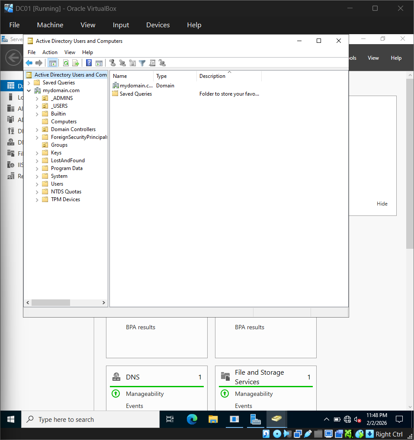Screen dimensions: 414x440
Task: Expand the _USERS organizational unit
Action: click(x=37, y=106)
